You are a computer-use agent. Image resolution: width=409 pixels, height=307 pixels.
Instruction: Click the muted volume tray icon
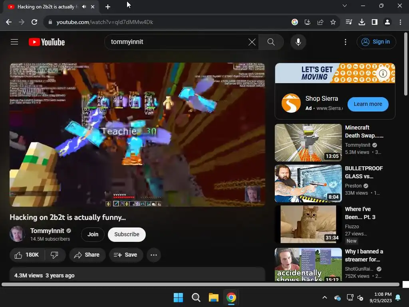click(360, 297)
